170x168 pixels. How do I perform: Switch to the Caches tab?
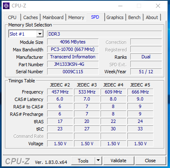31,17
